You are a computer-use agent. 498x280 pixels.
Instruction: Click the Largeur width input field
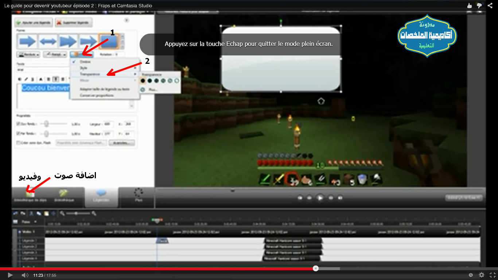click(108, 124)
